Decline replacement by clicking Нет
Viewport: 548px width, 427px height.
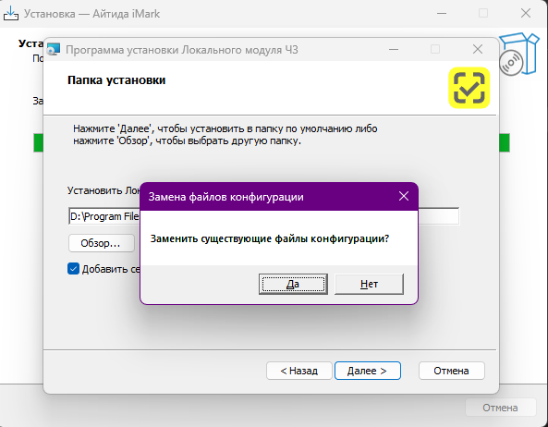point(369,284)
